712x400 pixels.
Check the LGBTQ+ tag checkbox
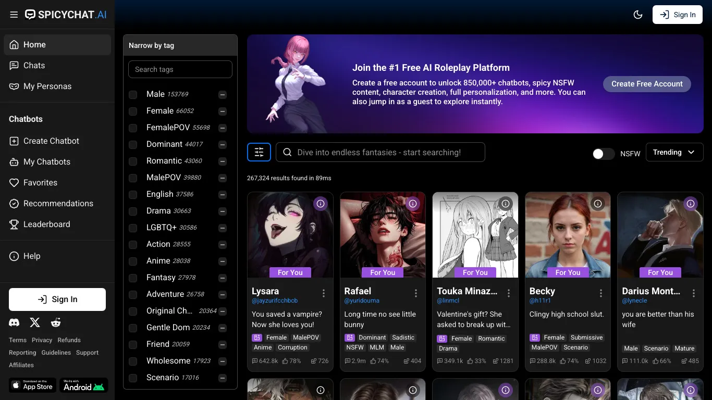[x=133, y=228]
